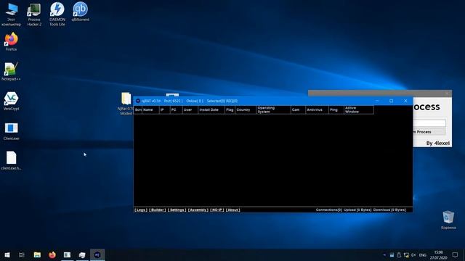Click the Ping column header

336,109
